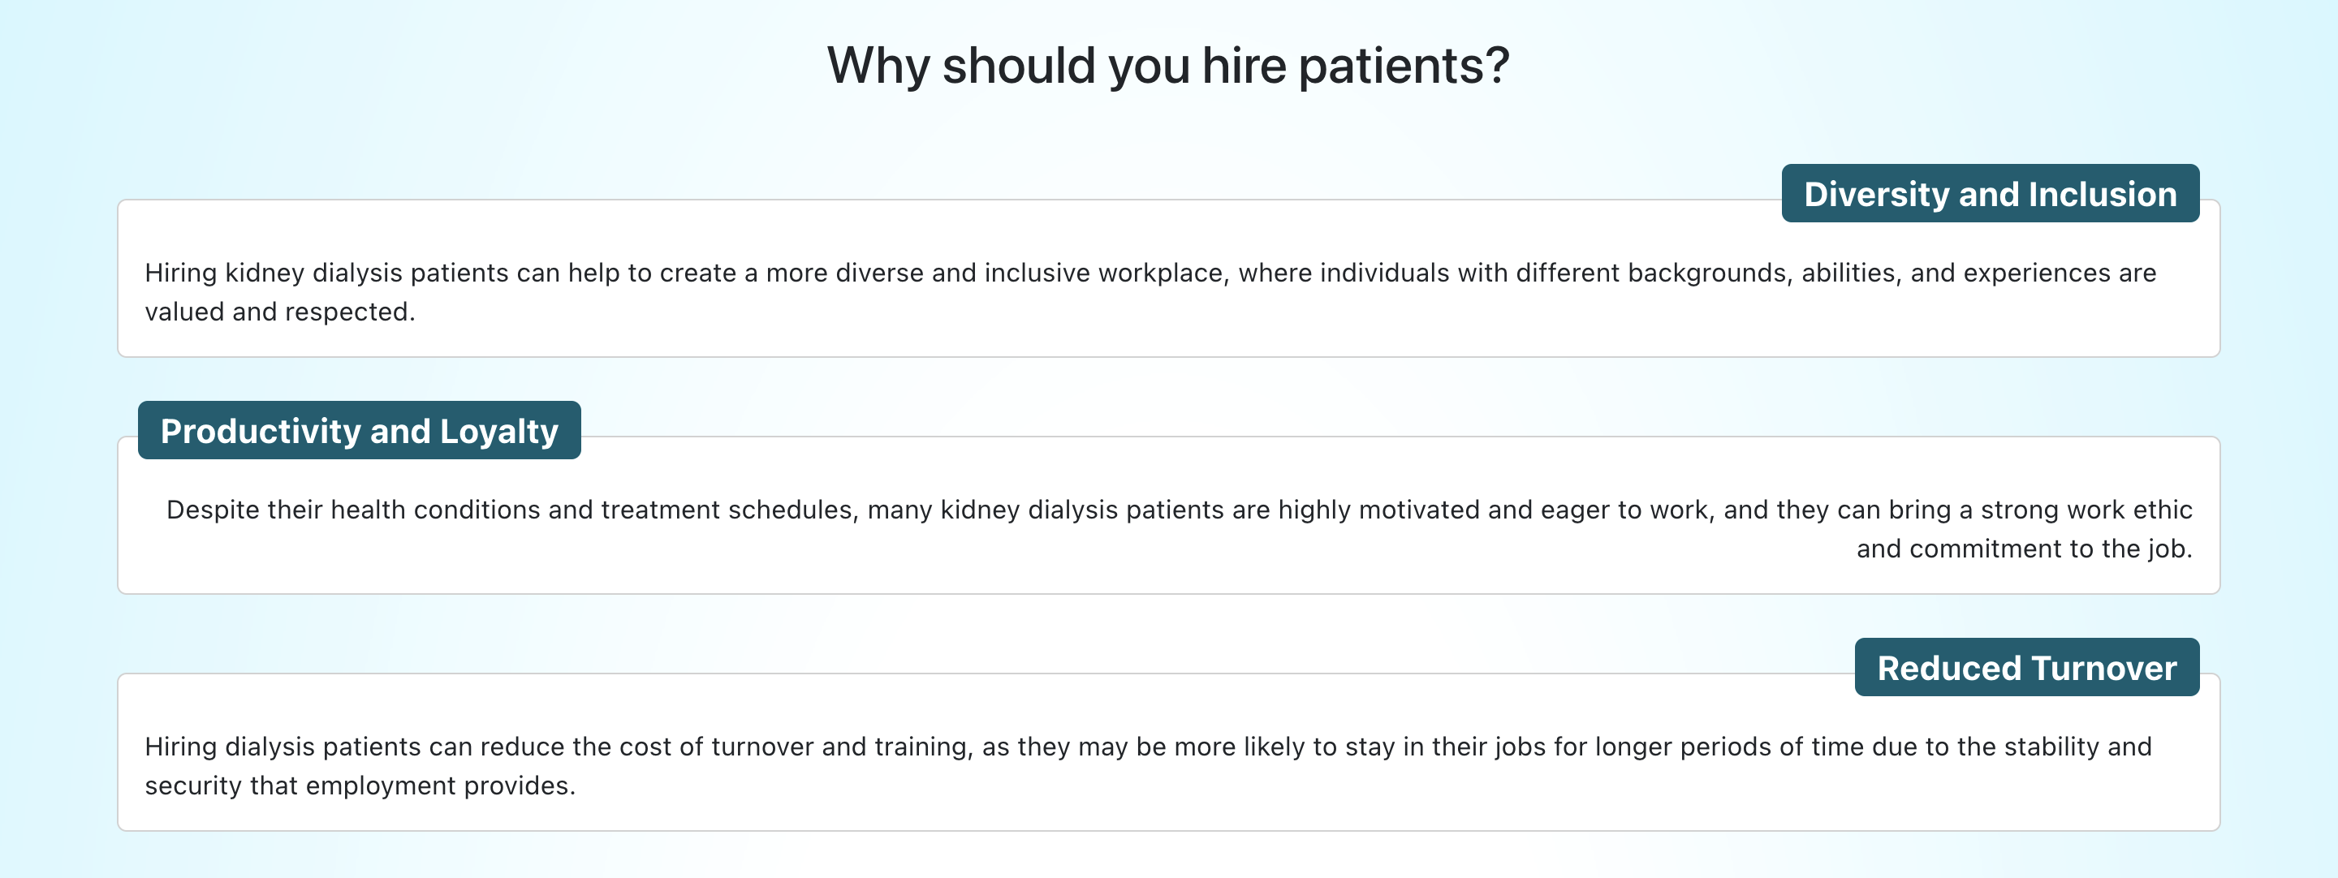Select the Diversity and Inclusion label
Screen dimensions: 2338x878
tap(1990, 193)
